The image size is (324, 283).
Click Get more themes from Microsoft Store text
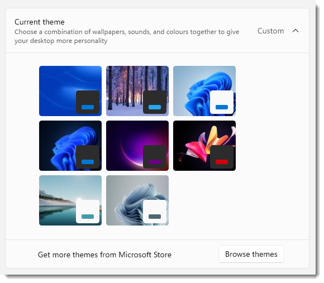104,255
